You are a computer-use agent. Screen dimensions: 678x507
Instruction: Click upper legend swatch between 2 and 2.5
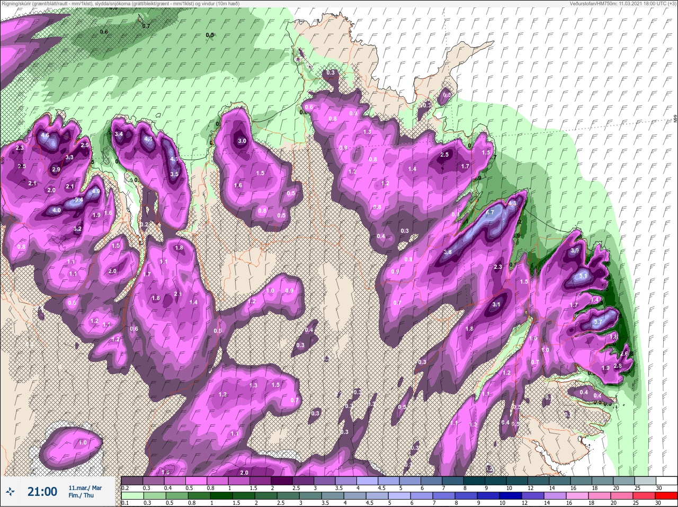click(x=282, y=481)
